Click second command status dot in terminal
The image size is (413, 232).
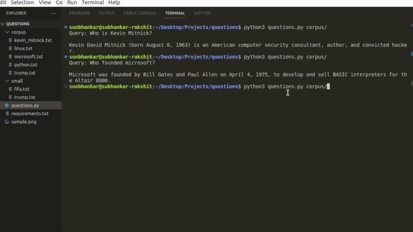pos(66,57)
